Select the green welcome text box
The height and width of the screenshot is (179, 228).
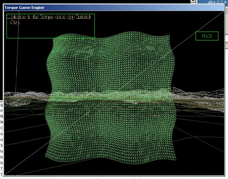pyautogui.click(x=50, y=26)
